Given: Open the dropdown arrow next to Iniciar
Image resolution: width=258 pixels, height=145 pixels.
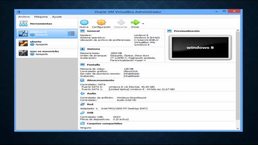Looking at the screenshot, I should (x=143, y=24).
